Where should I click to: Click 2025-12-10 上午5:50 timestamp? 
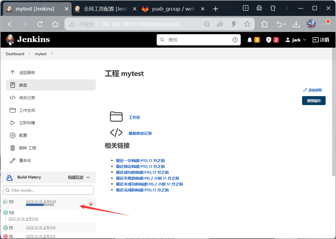point(23,219)
